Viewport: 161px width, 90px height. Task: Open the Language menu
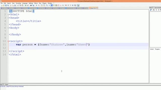[x=25, y=3]
